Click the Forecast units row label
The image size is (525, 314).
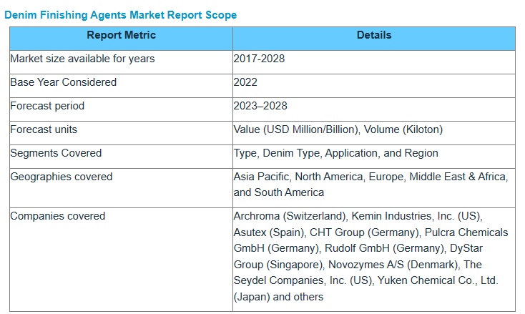pyautogui.click(x=44, y=129)
